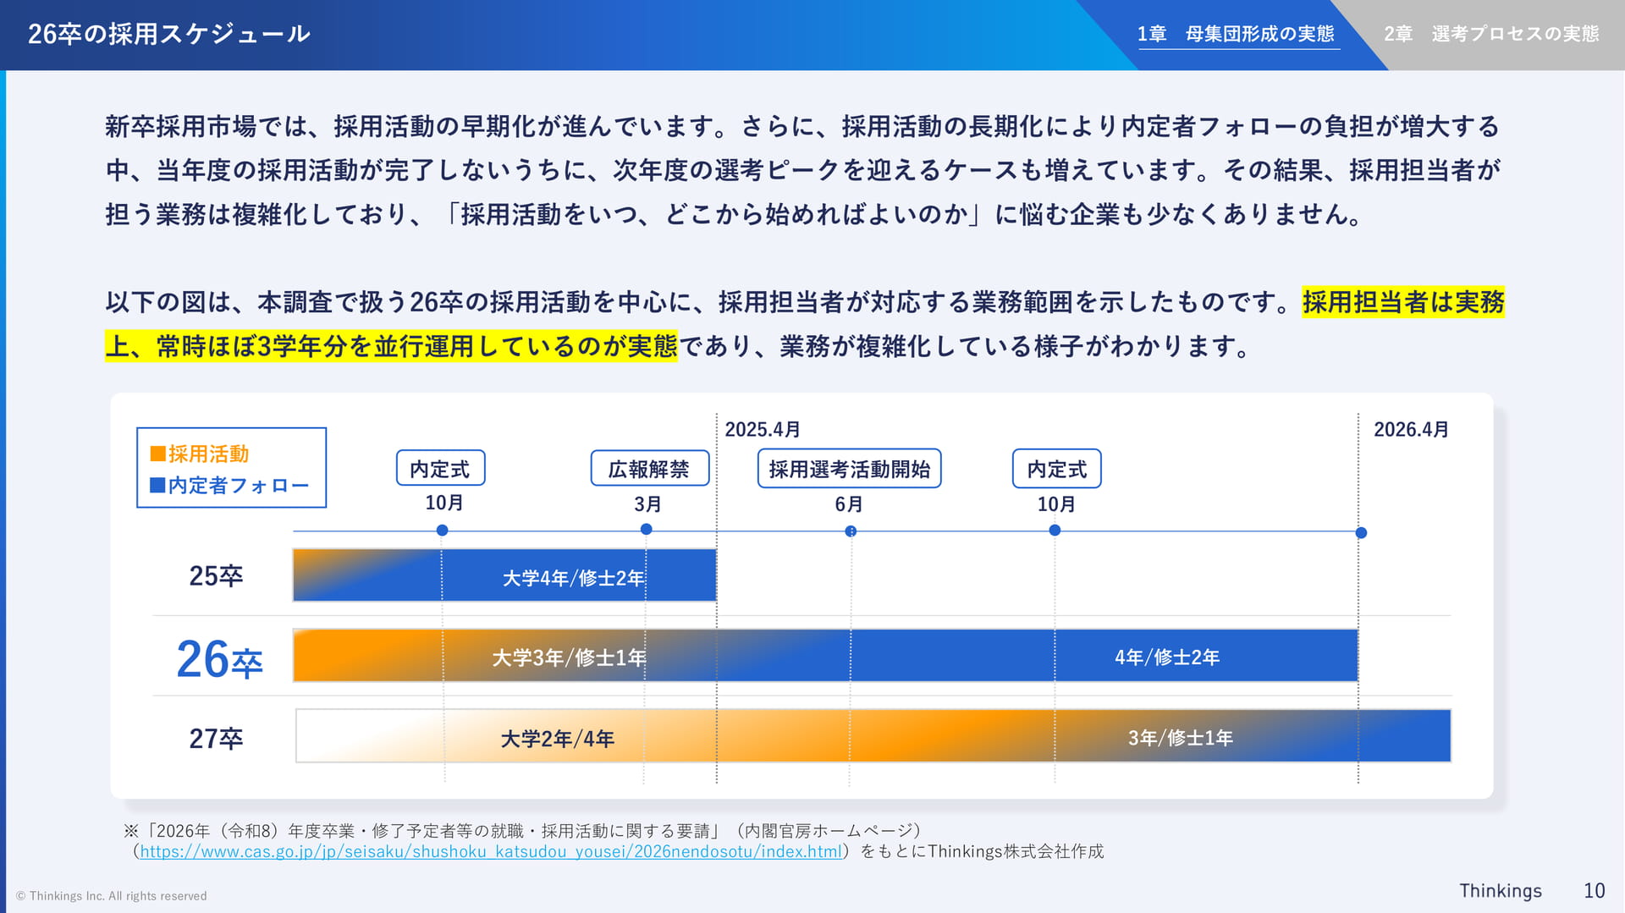Click the first 内定式 label above the first 10月
This screenshot has height=913, width=1625.
pos(440,468)
